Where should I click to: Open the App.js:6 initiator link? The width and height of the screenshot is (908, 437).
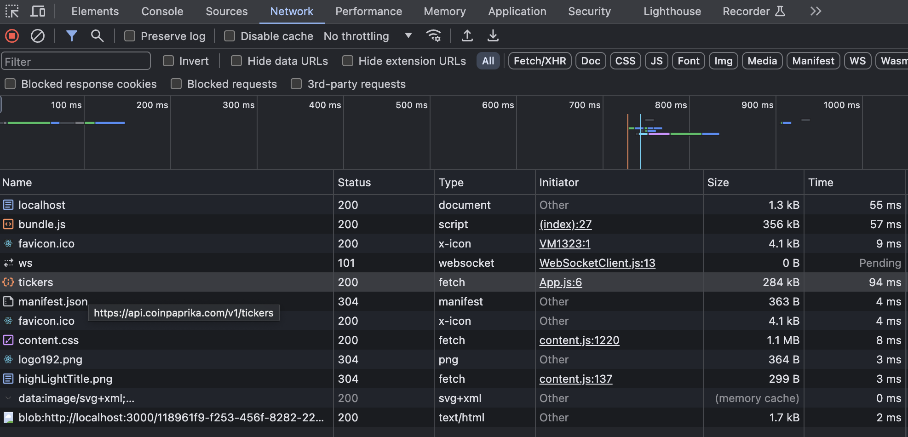click(561, 282)
